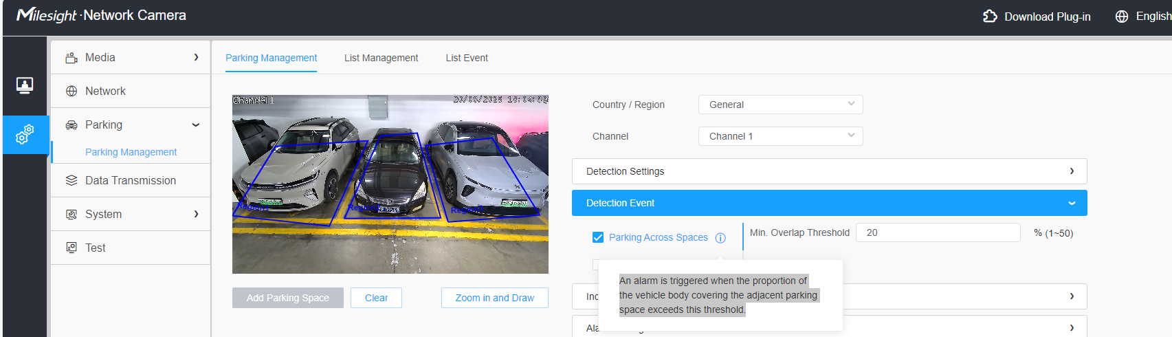
Task: Expand the Detection Settings section
Action: [x=829, y=171]
